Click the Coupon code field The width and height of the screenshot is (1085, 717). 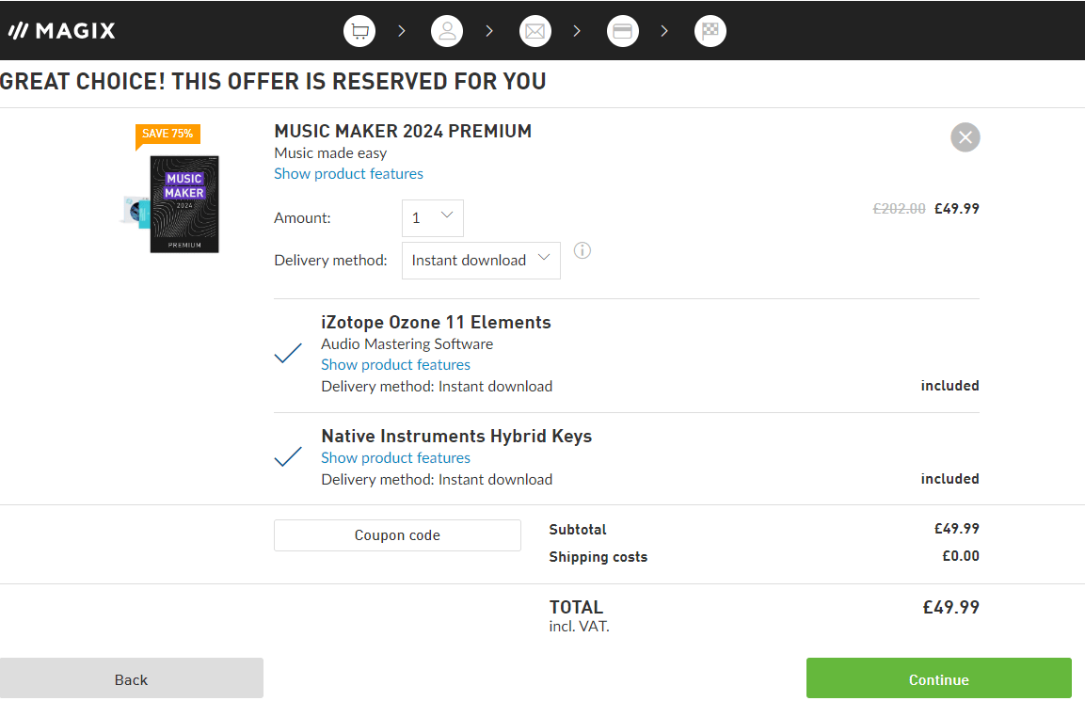[x=397, y=535]
